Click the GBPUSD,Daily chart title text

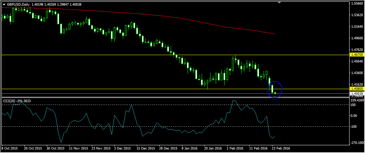[17, 4]
